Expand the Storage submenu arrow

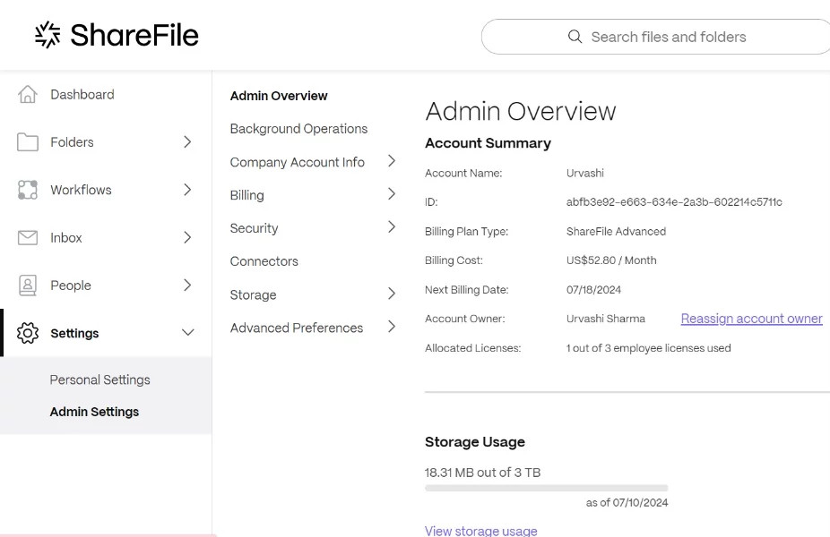pos(392,294)
